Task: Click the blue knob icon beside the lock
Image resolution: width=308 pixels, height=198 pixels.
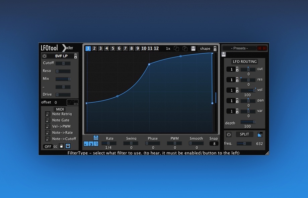Action: coord(68,146)
